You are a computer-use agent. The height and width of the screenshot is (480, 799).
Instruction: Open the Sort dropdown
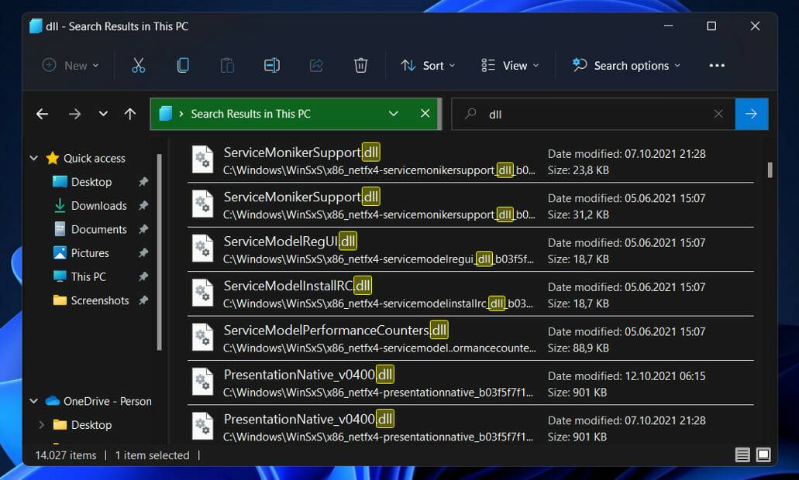[x=428, y=65]
